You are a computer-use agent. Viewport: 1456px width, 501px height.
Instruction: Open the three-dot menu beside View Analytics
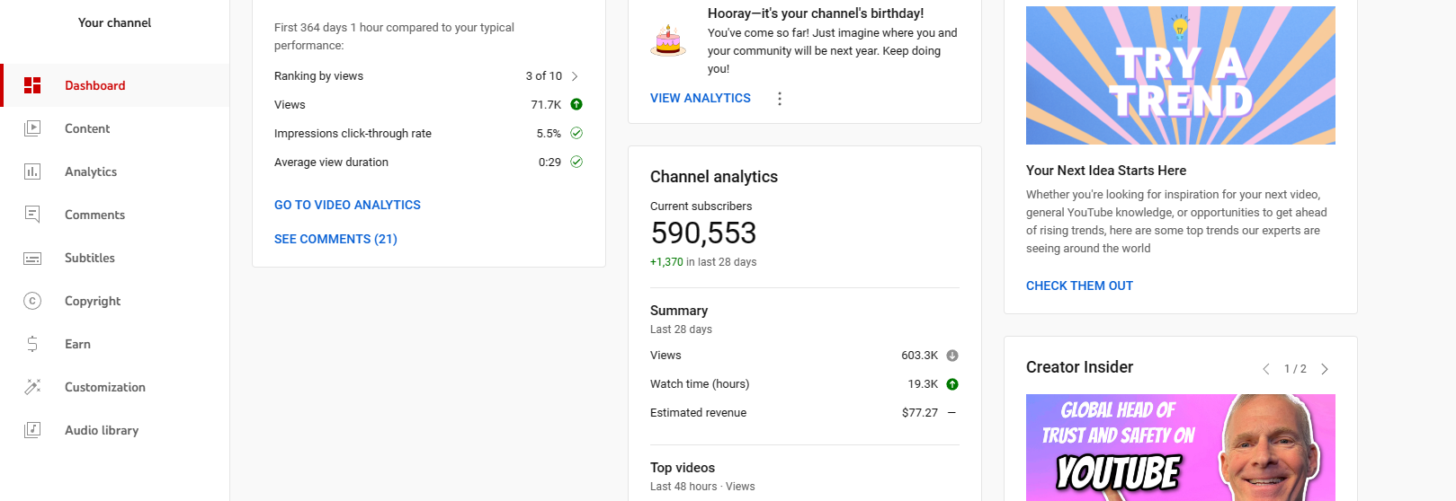click(x=780, y=99)
